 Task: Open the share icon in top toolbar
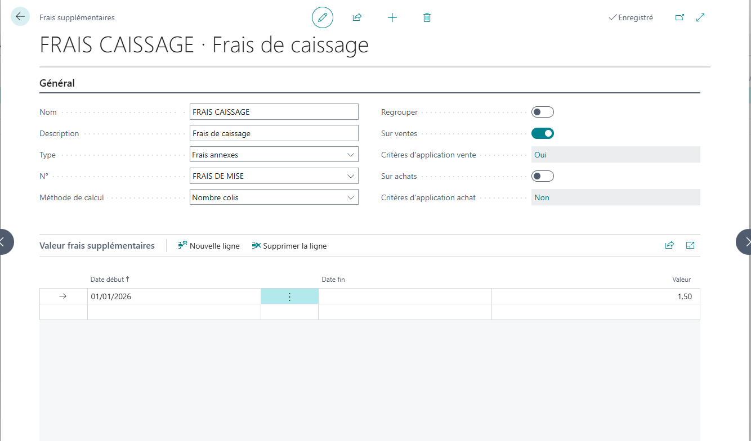click(357, 17)
